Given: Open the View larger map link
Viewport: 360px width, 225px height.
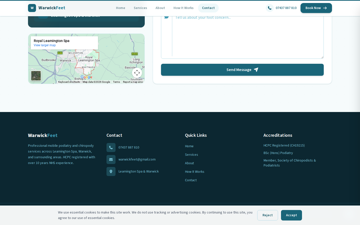Looking at the screenshot, I should coord(45,45).
